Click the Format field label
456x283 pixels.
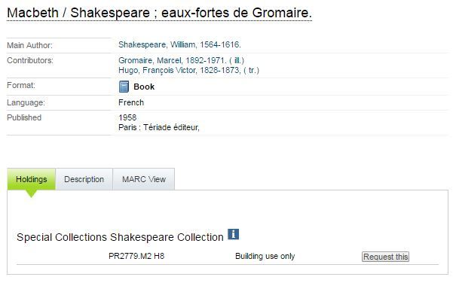click(x=21, y=85)
